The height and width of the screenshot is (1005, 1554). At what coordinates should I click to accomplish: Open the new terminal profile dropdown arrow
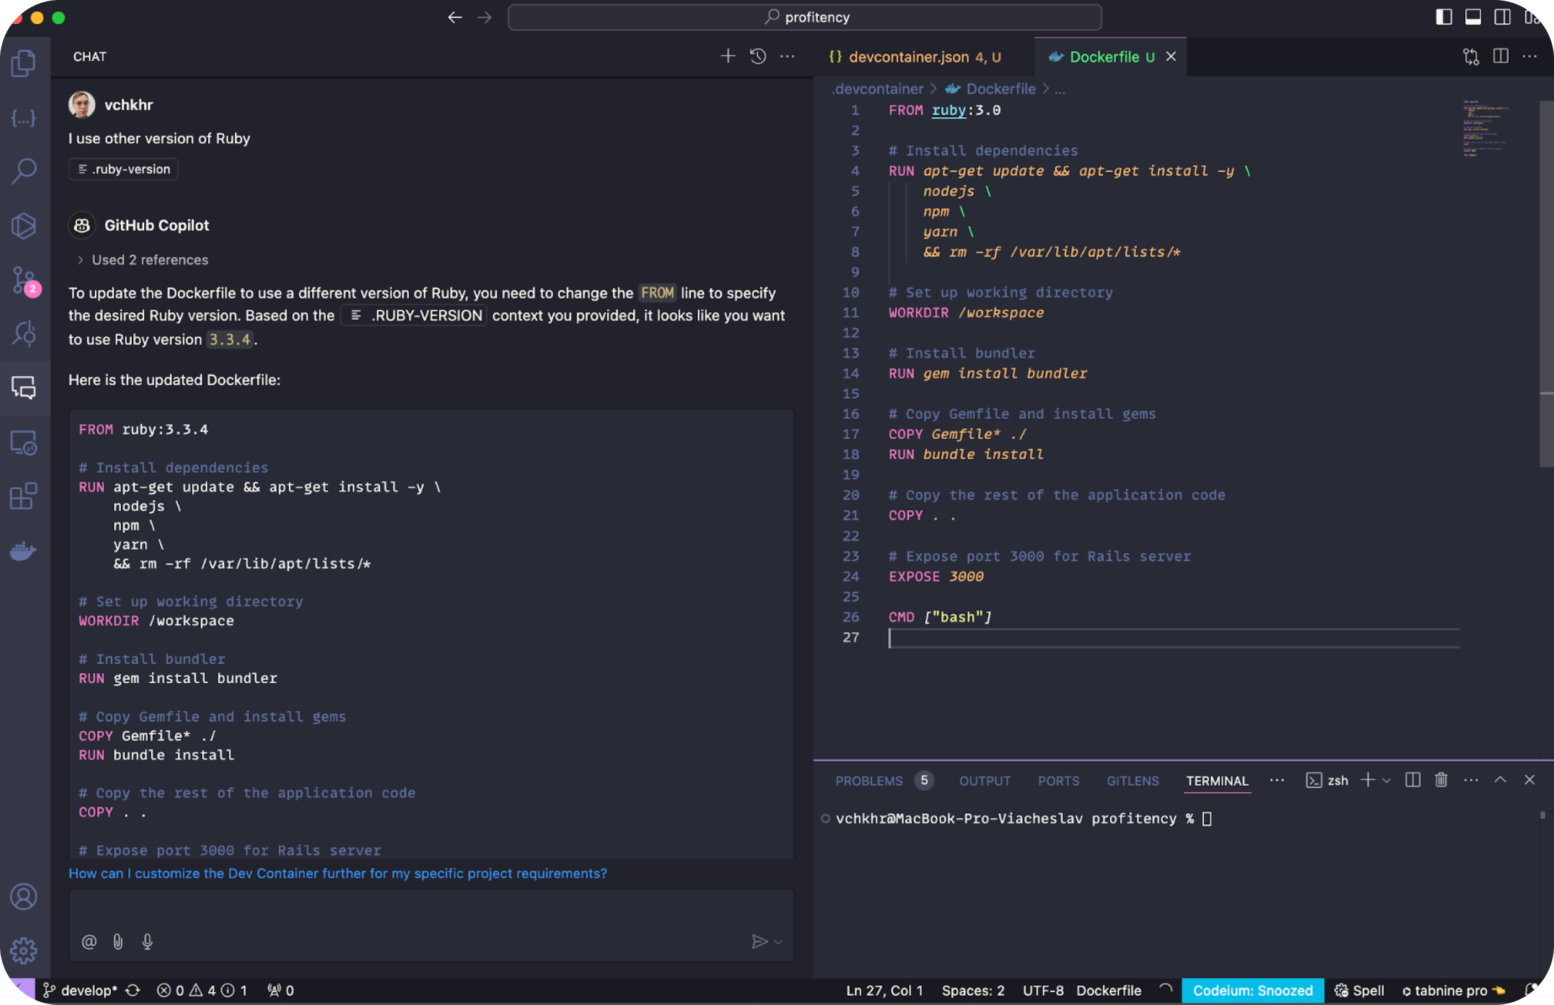[1387, 781]
